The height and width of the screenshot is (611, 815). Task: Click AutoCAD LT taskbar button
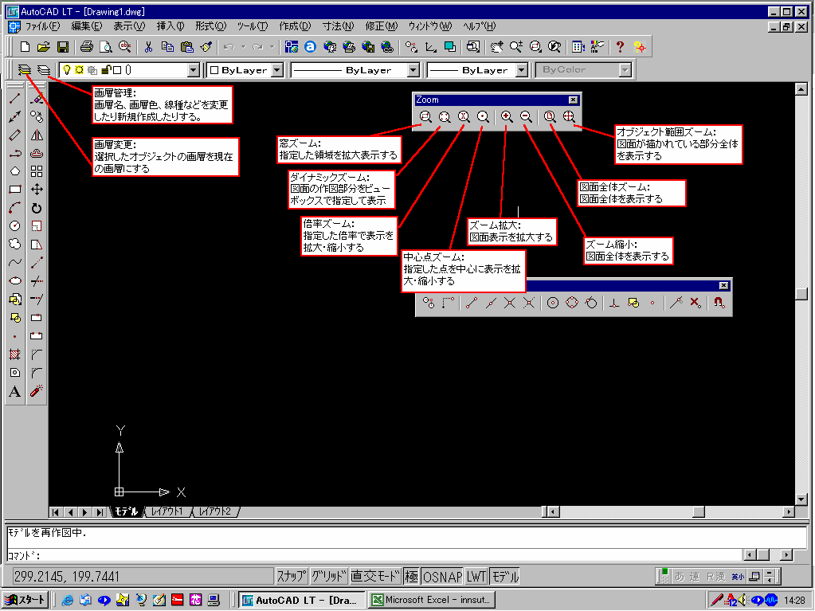point(302,600)
